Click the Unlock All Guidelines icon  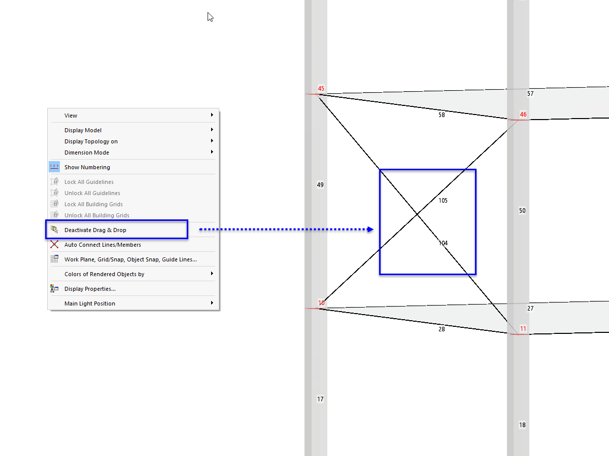click(54, 193)
